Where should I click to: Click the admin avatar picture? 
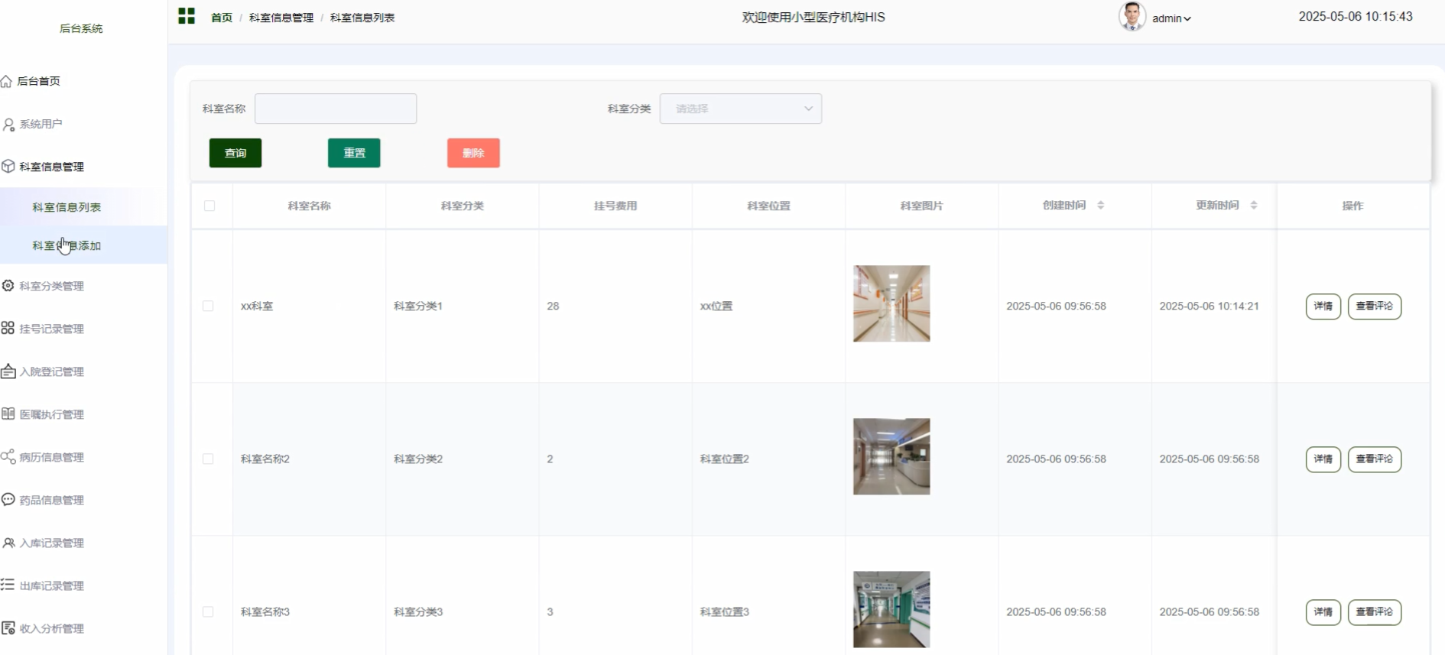pyautogui.click(x=1132, y=16)
